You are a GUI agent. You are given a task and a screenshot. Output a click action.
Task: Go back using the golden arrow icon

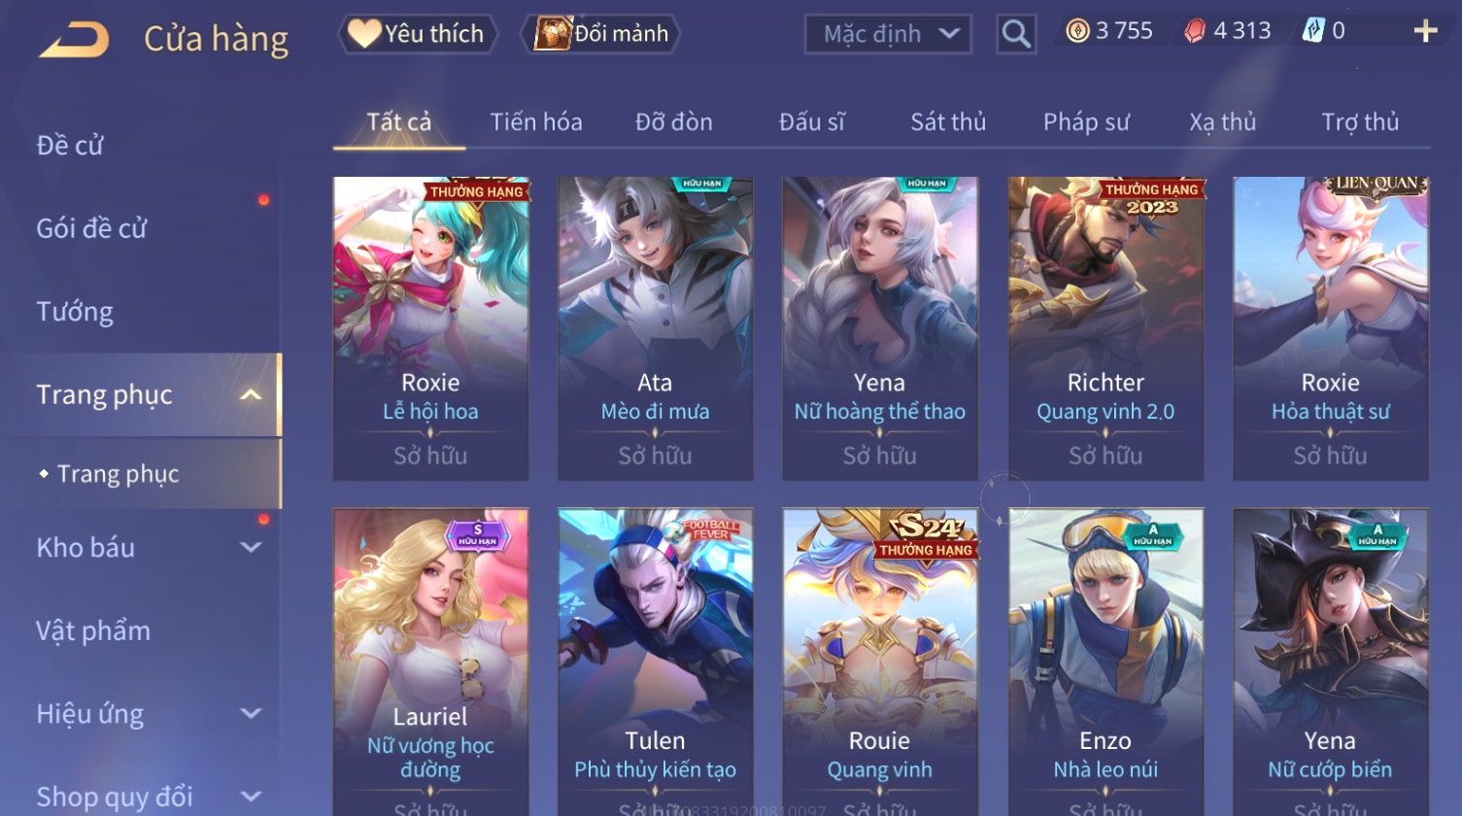pyautogui.click(x=75, y=39)
